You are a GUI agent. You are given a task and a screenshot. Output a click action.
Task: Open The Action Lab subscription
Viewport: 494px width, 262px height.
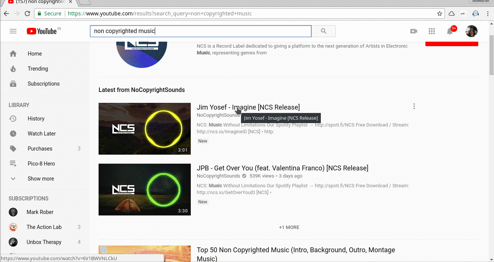tap(45, 227)
